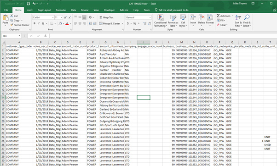Click the Increase Decimal icon
Viewport: 277px width, 166px height.
click(145, 23)
